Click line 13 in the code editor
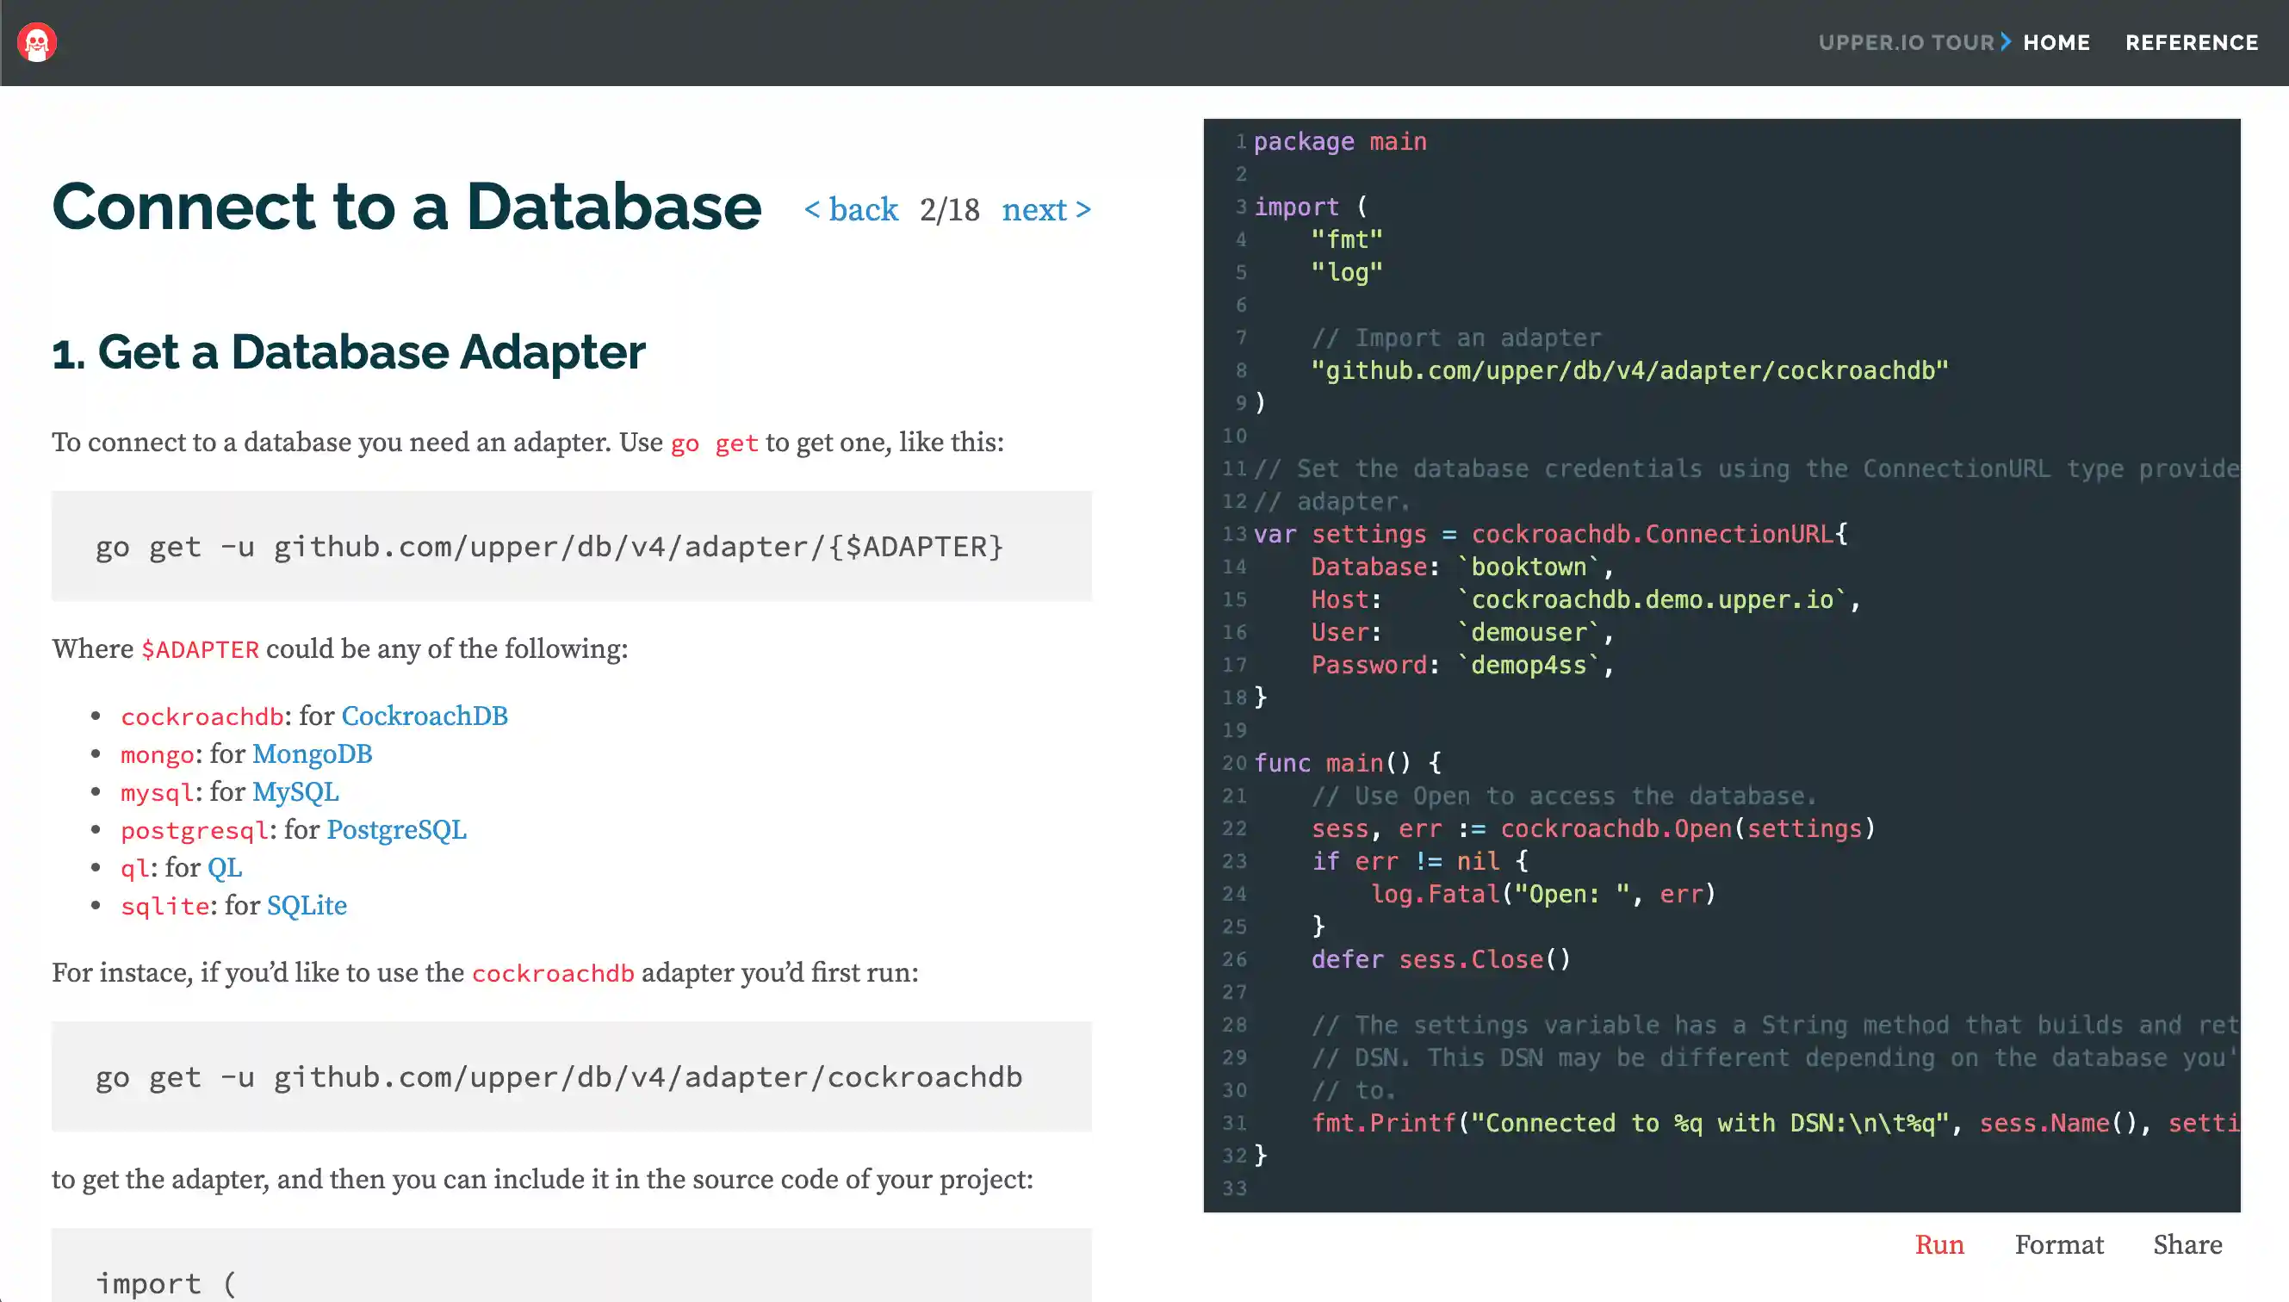 (x=1549, y=535)
